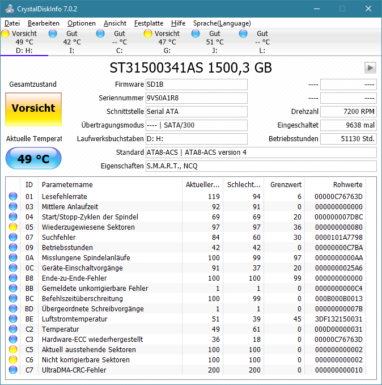Click the Laufwerksbuchstaben field
Screen dimensions: 382x385
[197, 139]
